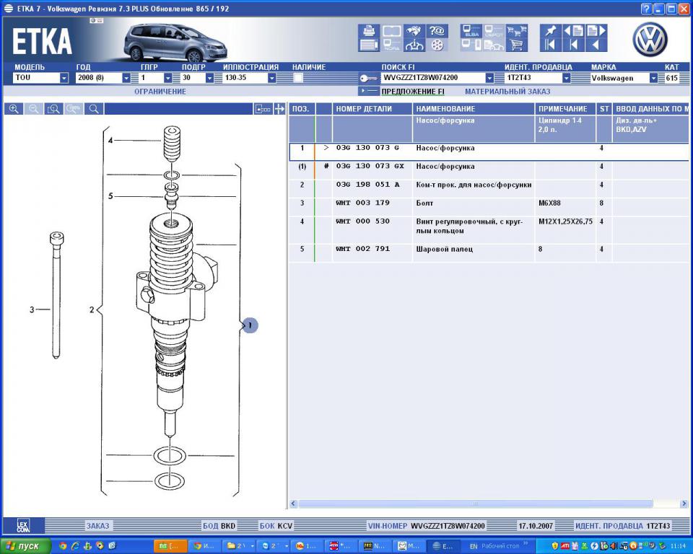Click the single-bar back arrow icon
Viewport: 693px width, 554px height.
point(573,45)
